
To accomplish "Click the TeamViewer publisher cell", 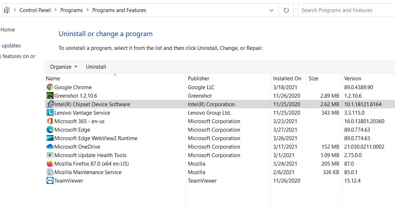I will click(202, 181).
